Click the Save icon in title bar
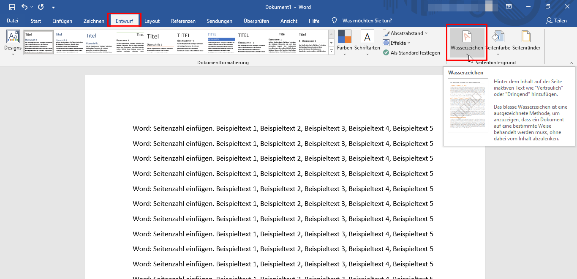The image size is (577, 279). coord(12,7)
